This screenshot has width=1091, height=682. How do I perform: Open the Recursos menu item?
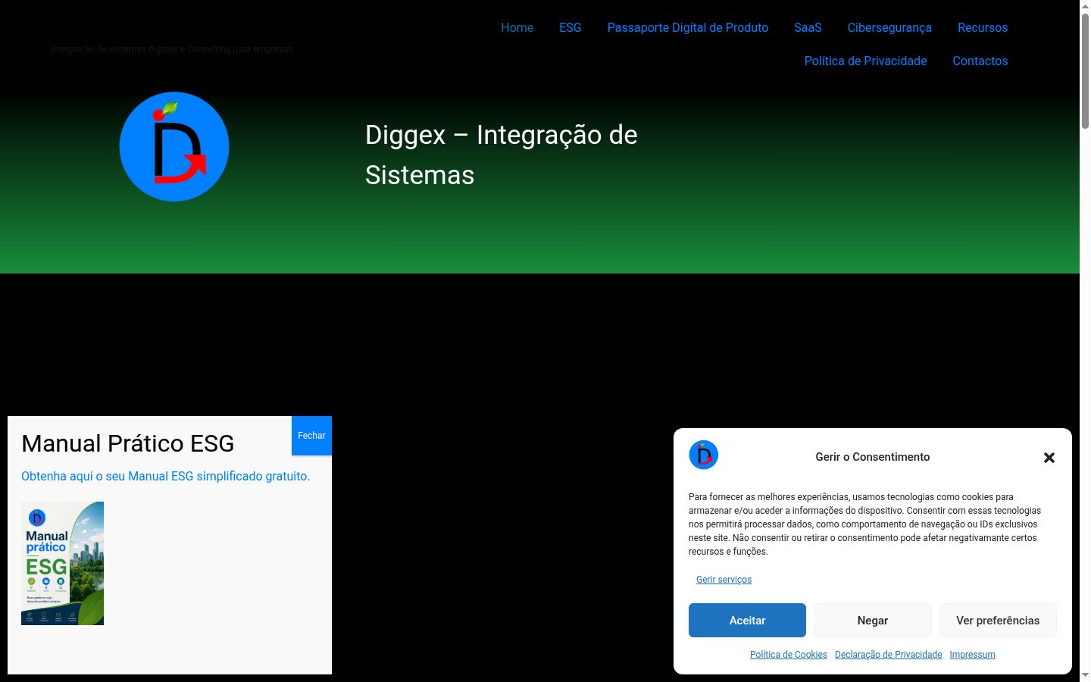[x=983, y=27]
